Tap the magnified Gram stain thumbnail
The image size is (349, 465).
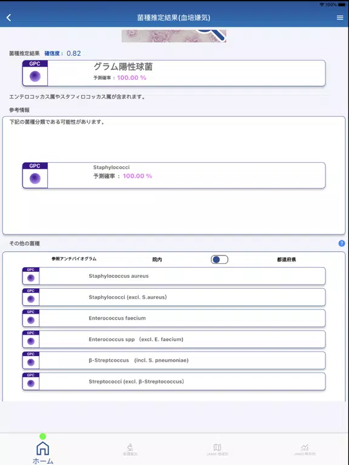point(174,36)
